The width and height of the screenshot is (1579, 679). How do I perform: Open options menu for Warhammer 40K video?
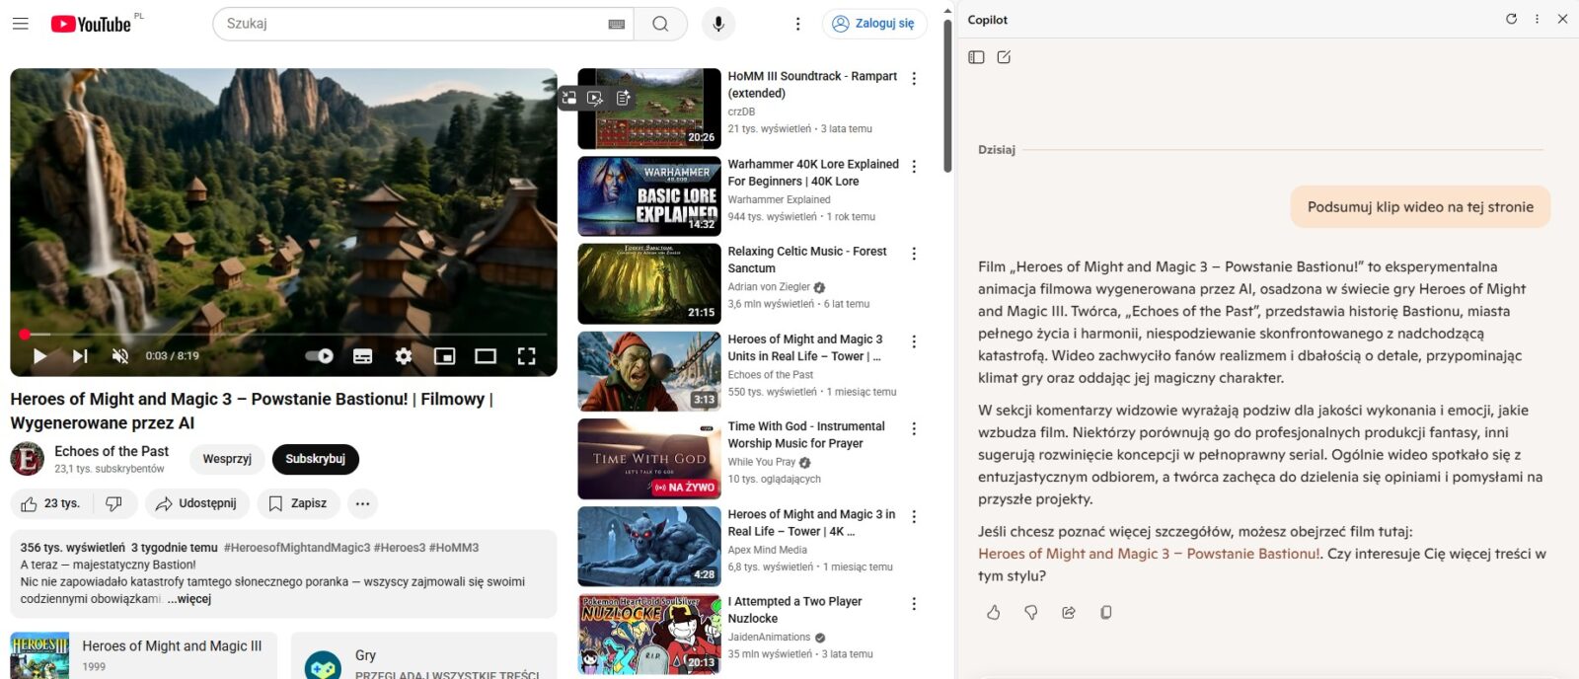(914, 167)
